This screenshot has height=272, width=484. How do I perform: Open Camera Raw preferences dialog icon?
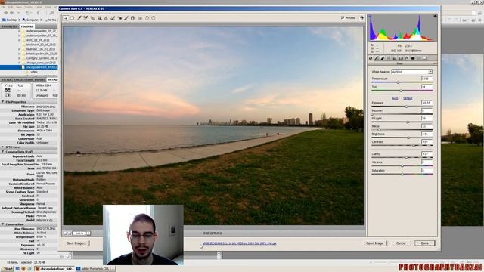pyautogui.click(x=140, y=18)
